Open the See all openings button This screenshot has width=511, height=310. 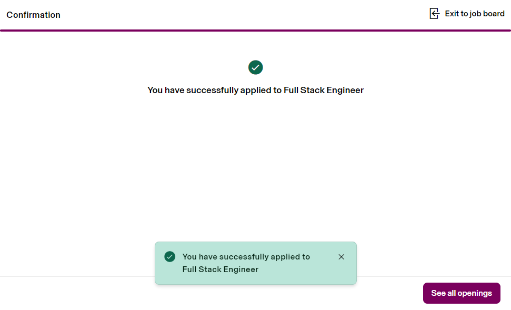pyautogui.click(x=462, y=293)
